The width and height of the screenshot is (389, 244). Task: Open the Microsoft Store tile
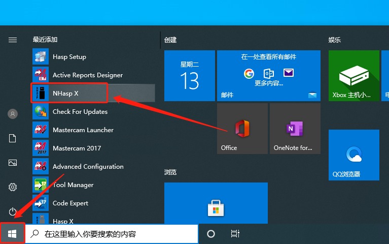(x=216, y=203)
